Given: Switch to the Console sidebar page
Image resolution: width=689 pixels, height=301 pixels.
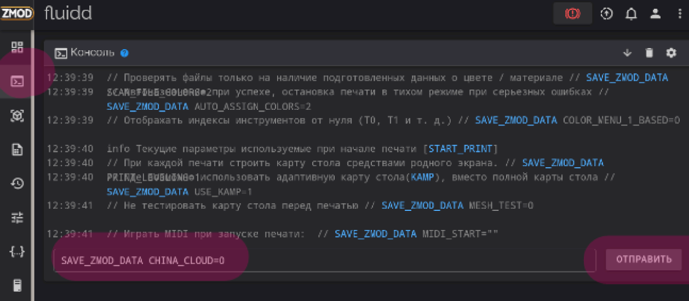Looking at the screenshot, I should click(x=17, y=82).
